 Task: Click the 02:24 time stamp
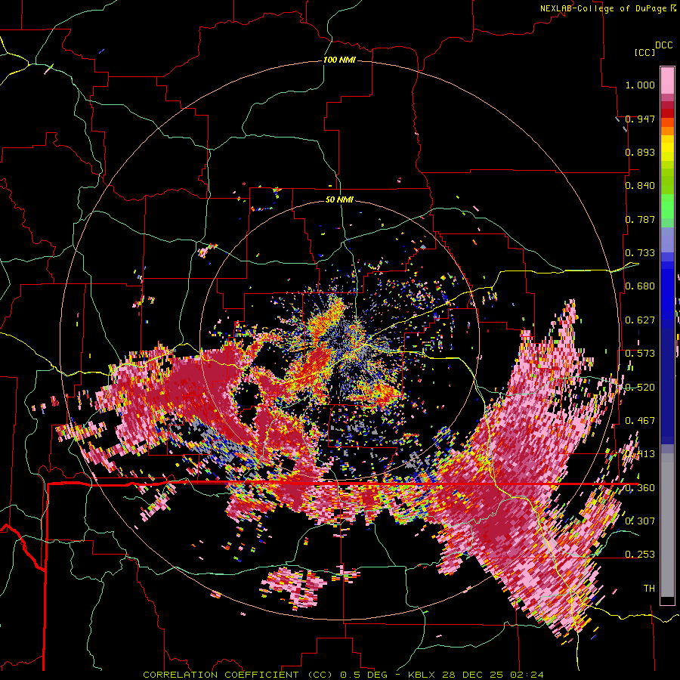coord(527,675)
